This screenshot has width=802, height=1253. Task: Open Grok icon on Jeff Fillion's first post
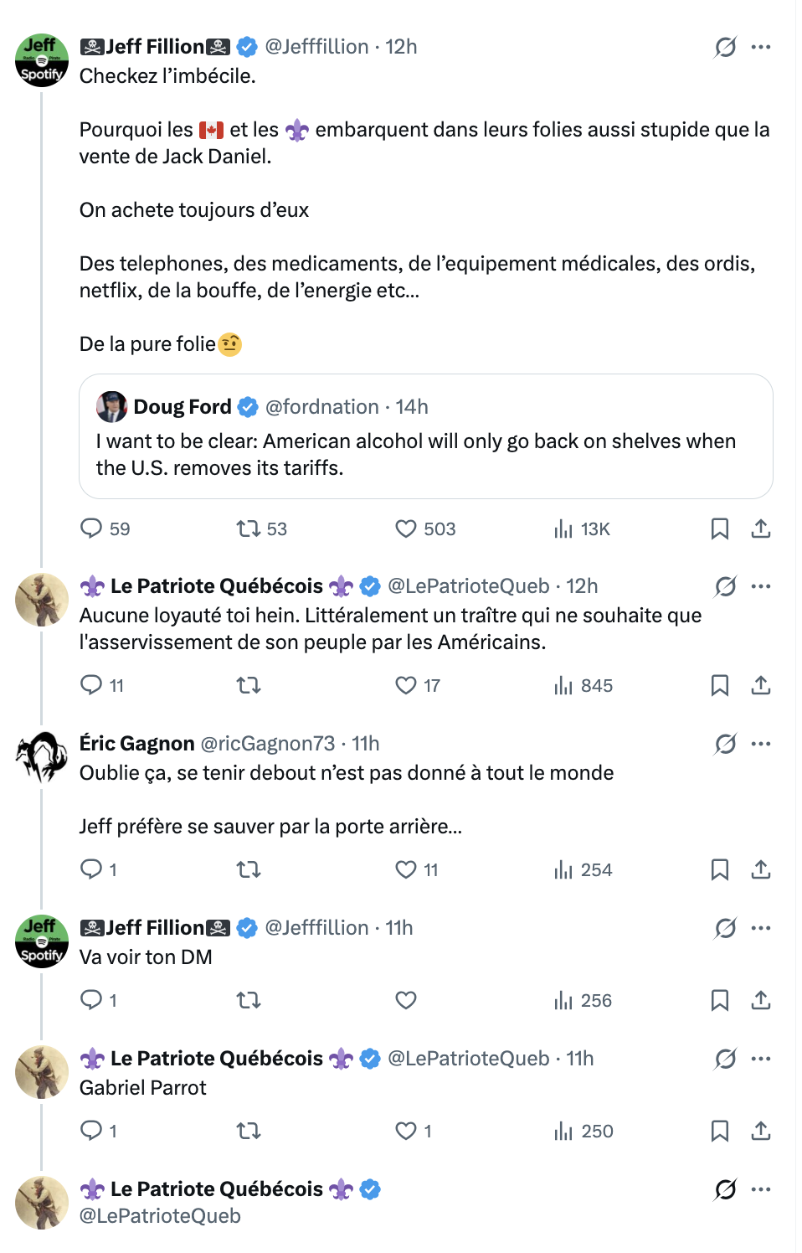point(725,47)
